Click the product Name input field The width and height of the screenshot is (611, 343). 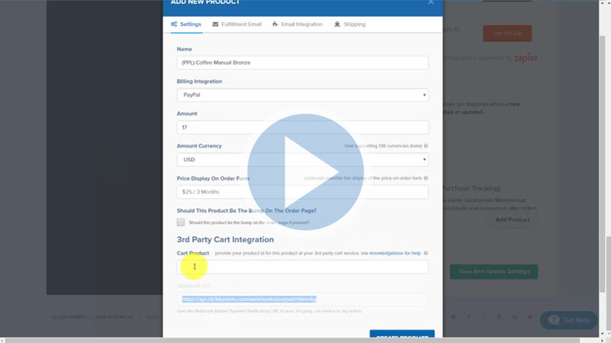302,63
